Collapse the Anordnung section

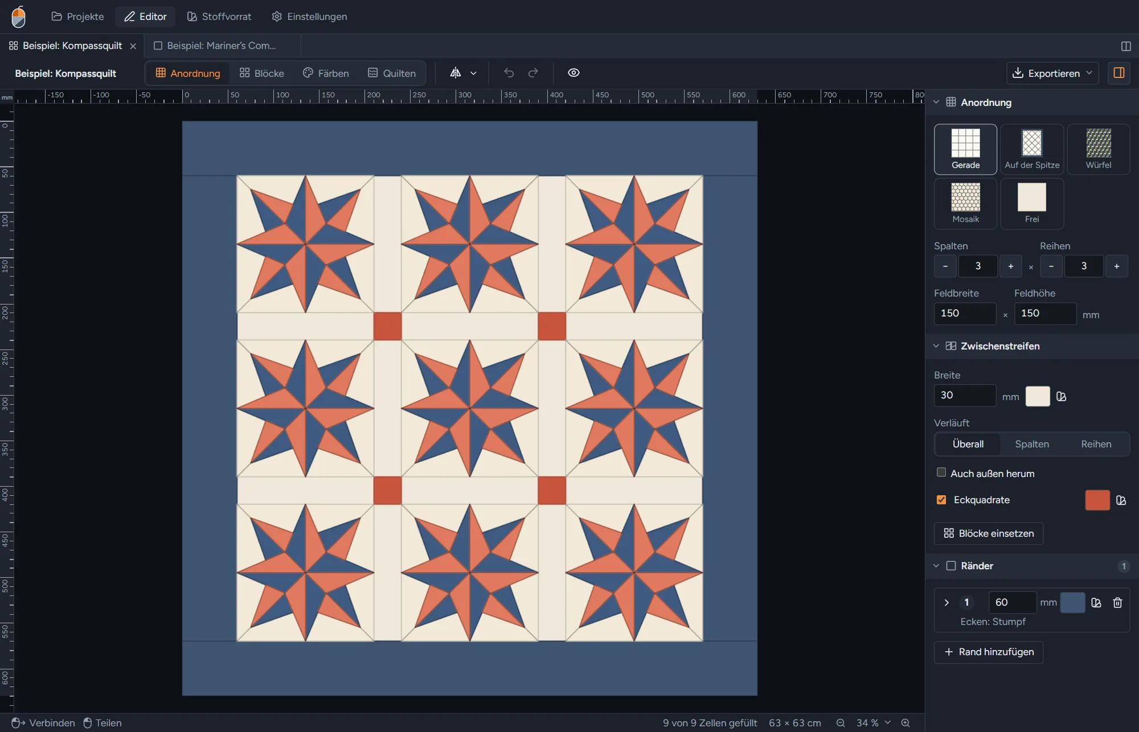pos(936,102)
